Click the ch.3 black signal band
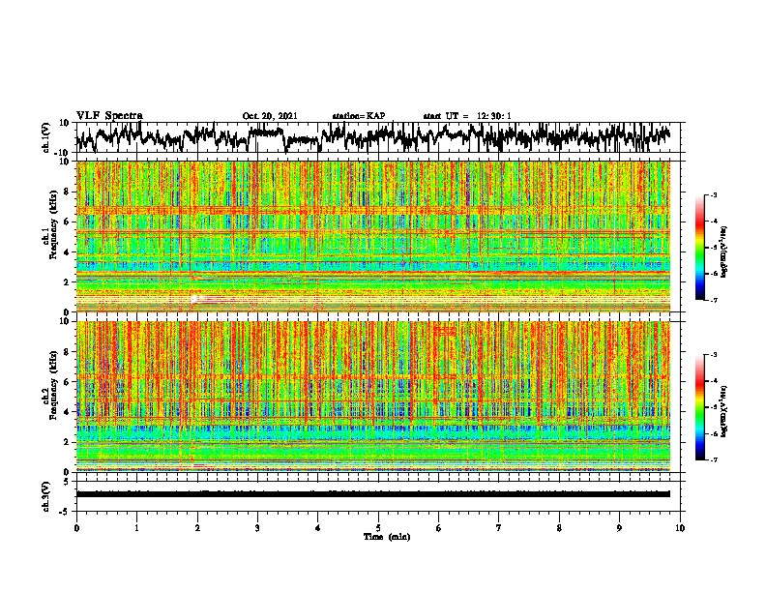The width and height of the screenshot is (766, 592). tap(372, 494)
